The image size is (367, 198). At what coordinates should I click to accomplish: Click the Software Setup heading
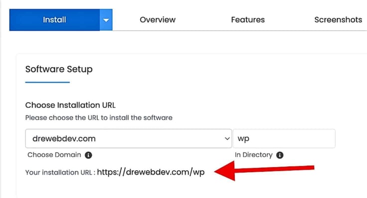pyautogui.click(x=59, y=69)
